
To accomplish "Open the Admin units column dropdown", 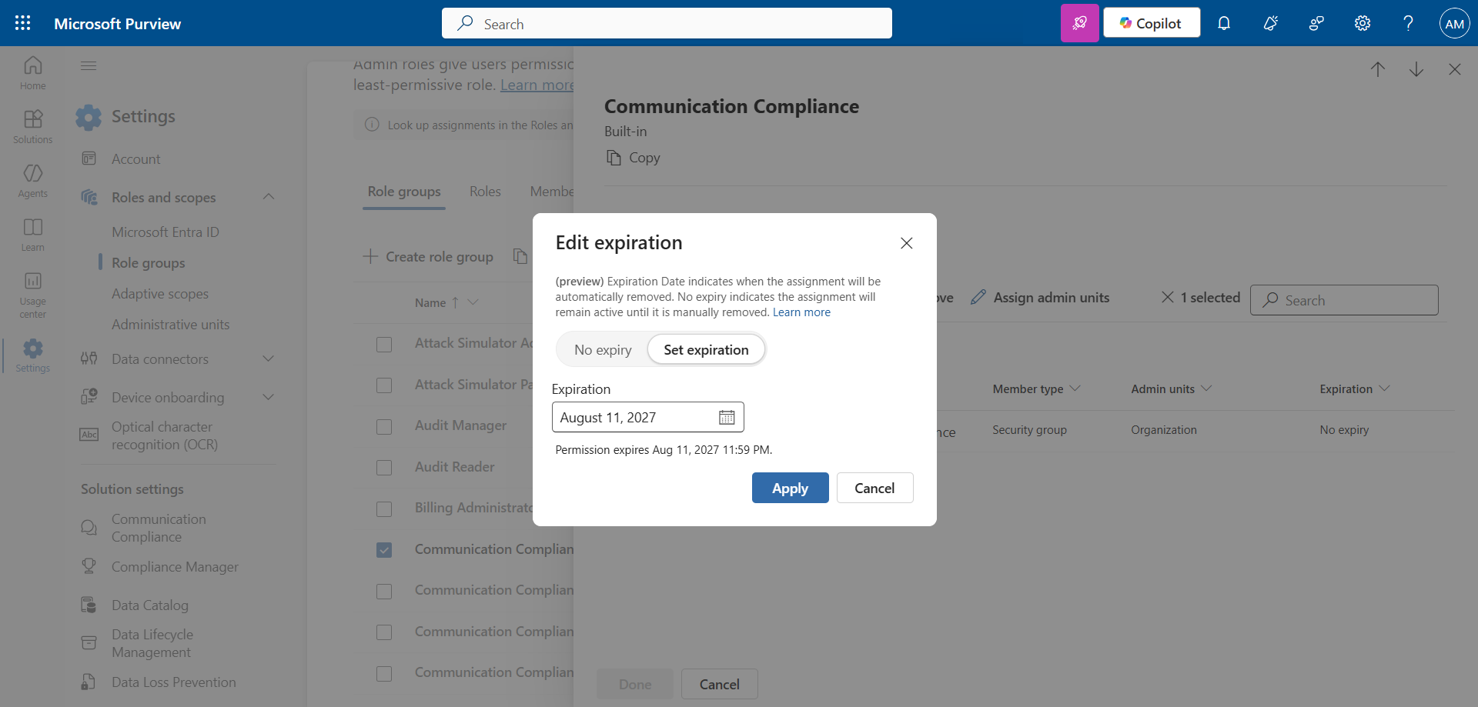I will (1206, 389).
